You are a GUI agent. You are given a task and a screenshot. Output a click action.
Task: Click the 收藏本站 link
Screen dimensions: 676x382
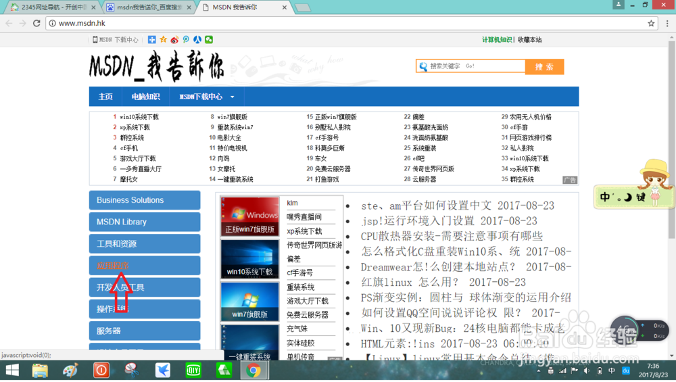tap(529, 40)
